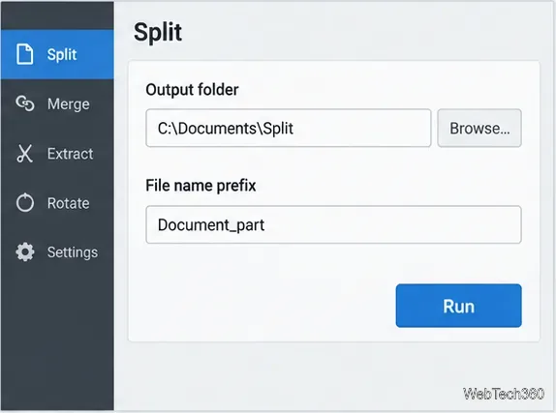Click the Browse... button
Viewport: 556px width, 413px height.
coord(479,128)
